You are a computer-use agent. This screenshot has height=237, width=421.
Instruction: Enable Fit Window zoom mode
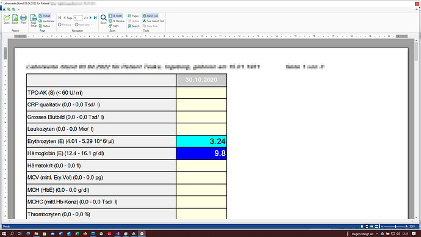click(117, 21)
